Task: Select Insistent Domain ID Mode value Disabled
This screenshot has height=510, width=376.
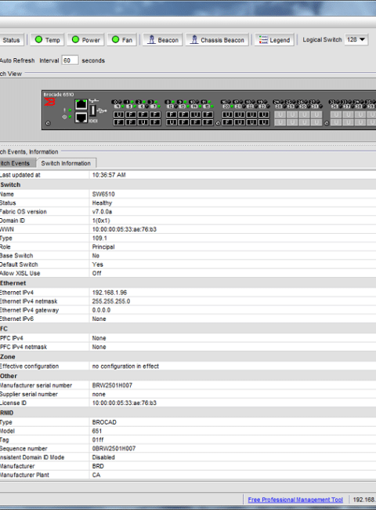Action: [x=103, y=457]
